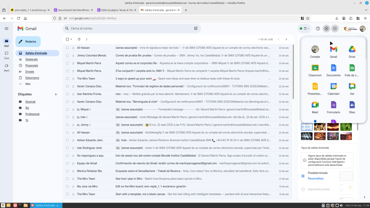
Task: Open the active status dropdown
Action: pos(305,29)
